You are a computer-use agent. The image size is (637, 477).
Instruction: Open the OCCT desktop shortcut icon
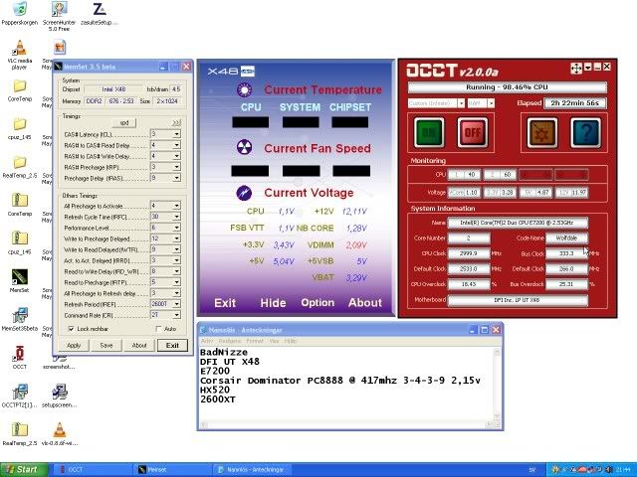click(20, 353)
